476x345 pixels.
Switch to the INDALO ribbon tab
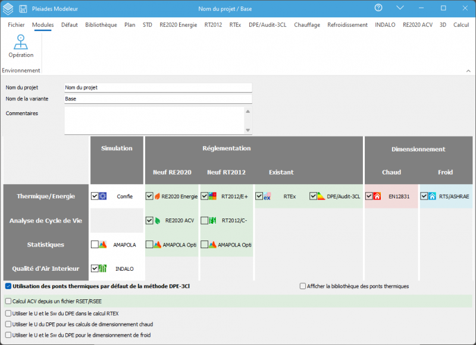[385, 25]
